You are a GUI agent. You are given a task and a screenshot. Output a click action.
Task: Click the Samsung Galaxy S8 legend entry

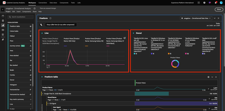(x=94, y=42)
